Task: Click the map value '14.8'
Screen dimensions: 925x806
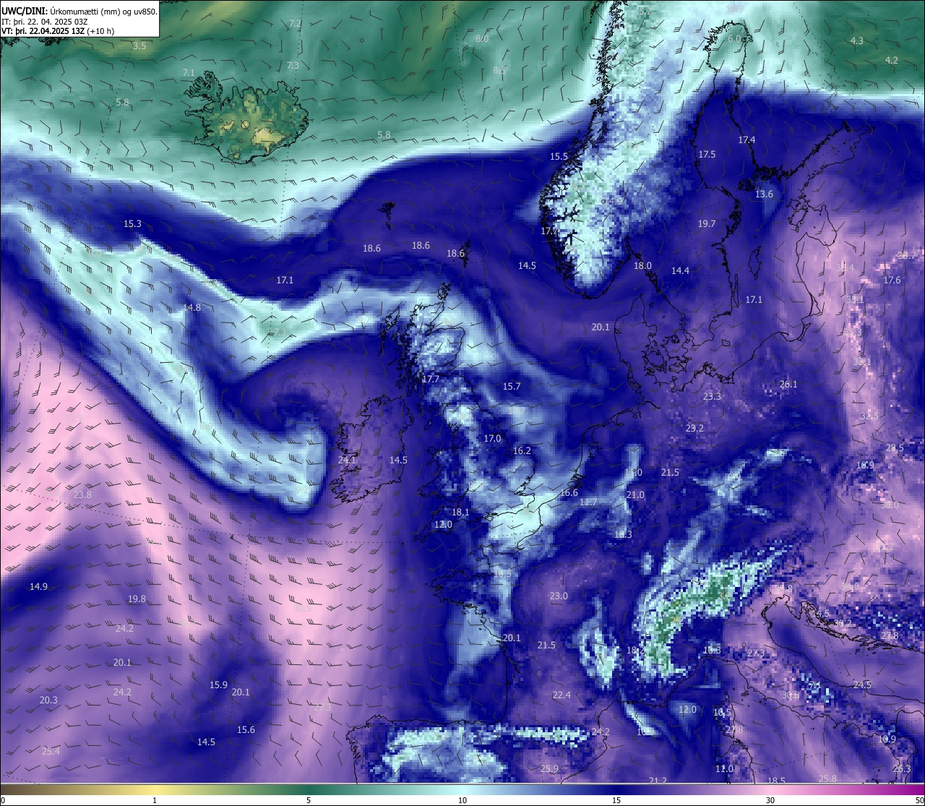Action: (x=192, y=307)
